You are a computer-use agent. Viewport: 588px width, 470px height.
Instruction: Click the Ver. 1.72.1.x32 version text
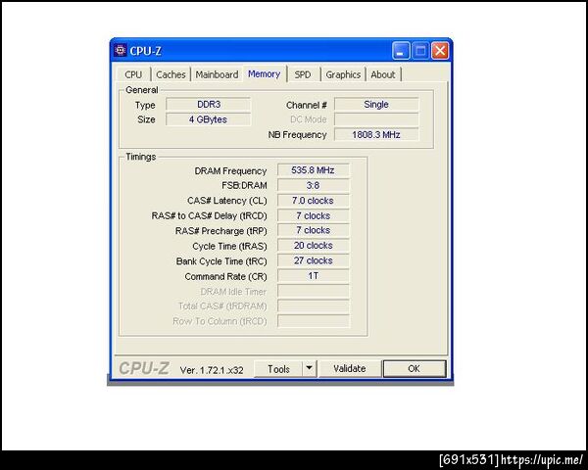212,370
